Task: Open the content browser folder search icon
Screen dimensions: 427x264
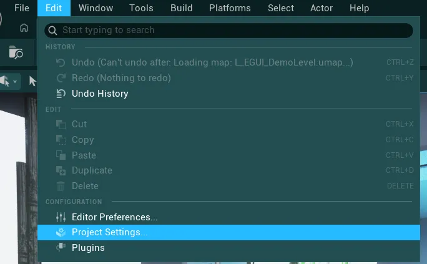Action: pyautogui.click(x=16, y=52)
